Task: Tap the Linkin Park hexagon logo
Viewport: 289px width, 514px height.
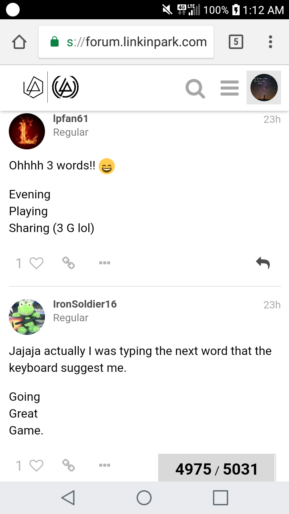Action: pos(33,88)
